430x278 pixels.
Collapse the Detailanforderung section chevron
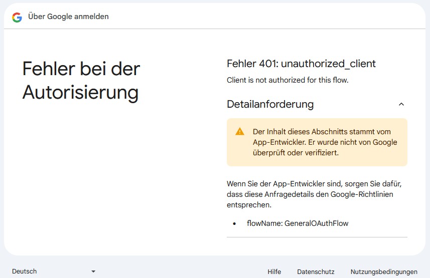[401, 104]
